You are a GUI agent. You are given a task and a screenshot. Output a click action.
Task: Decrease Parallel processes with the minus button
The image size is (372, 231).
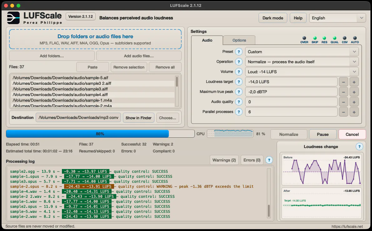343,112
